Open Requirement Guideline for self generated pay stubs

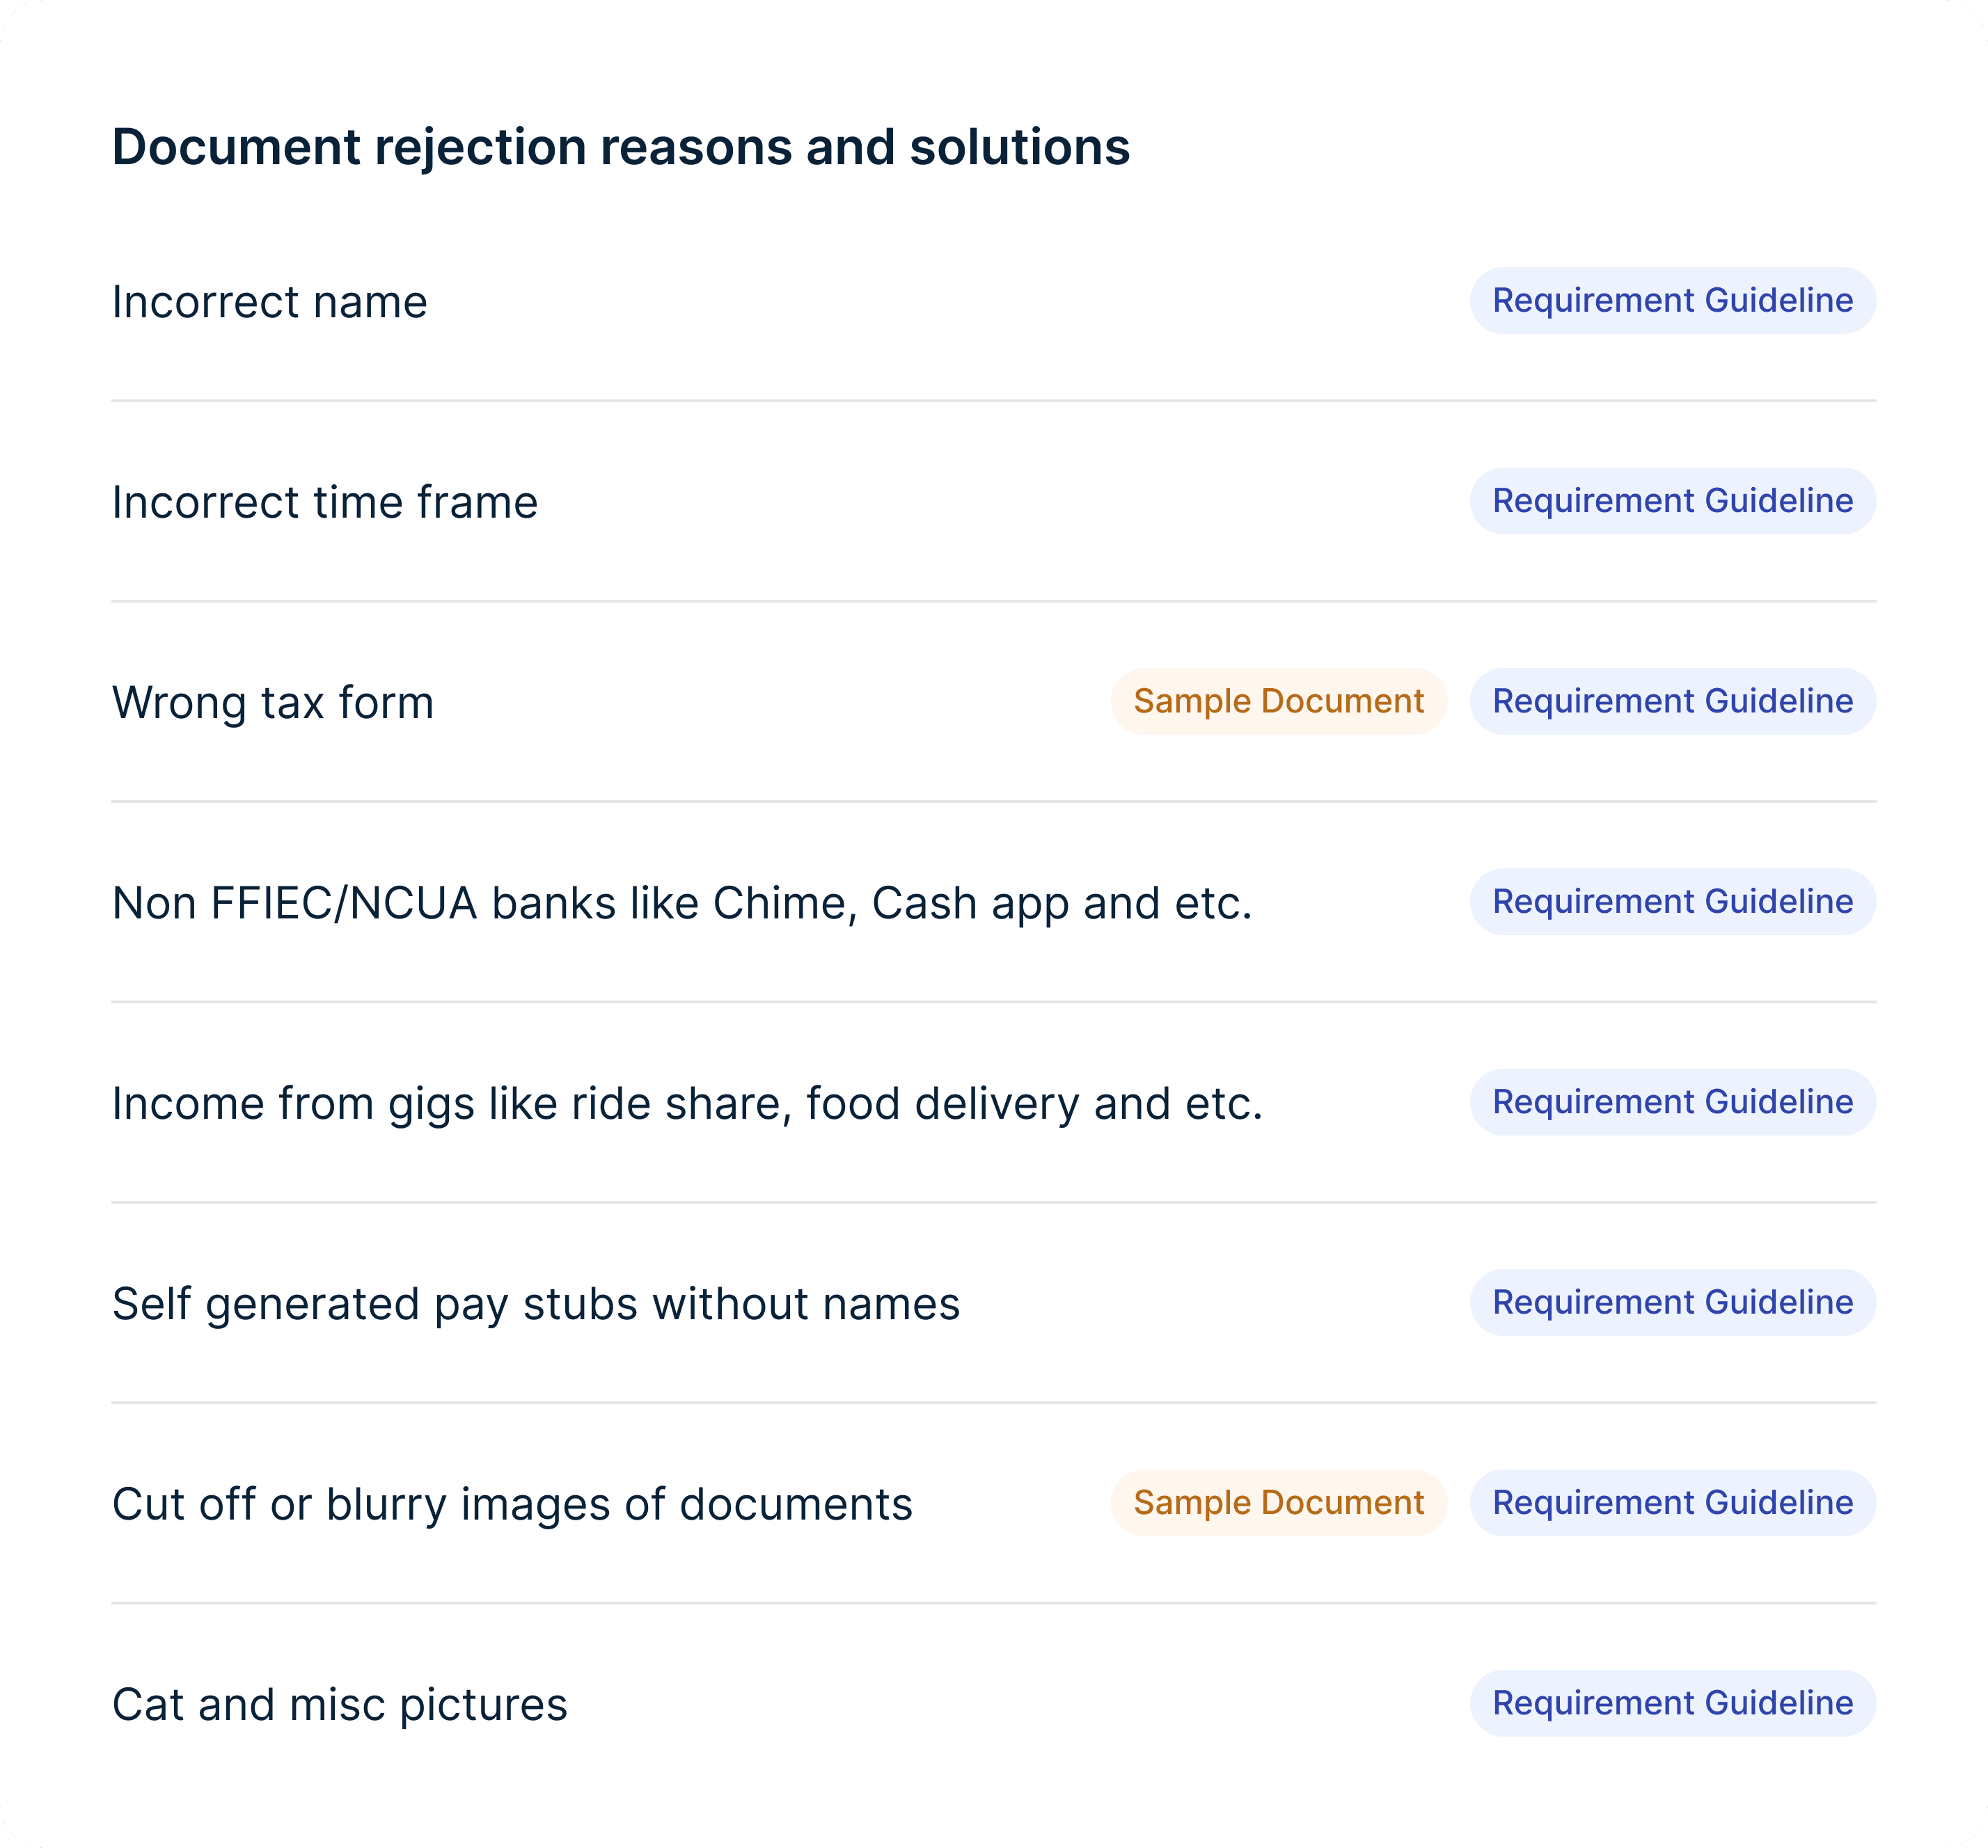click(x=1672, y=1303)
